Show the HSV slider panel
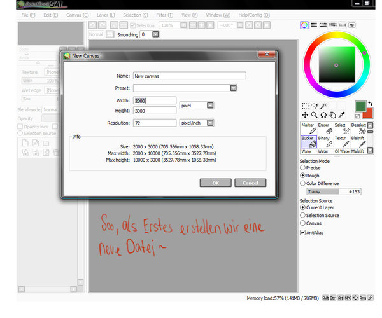 (x=323, y=25)
